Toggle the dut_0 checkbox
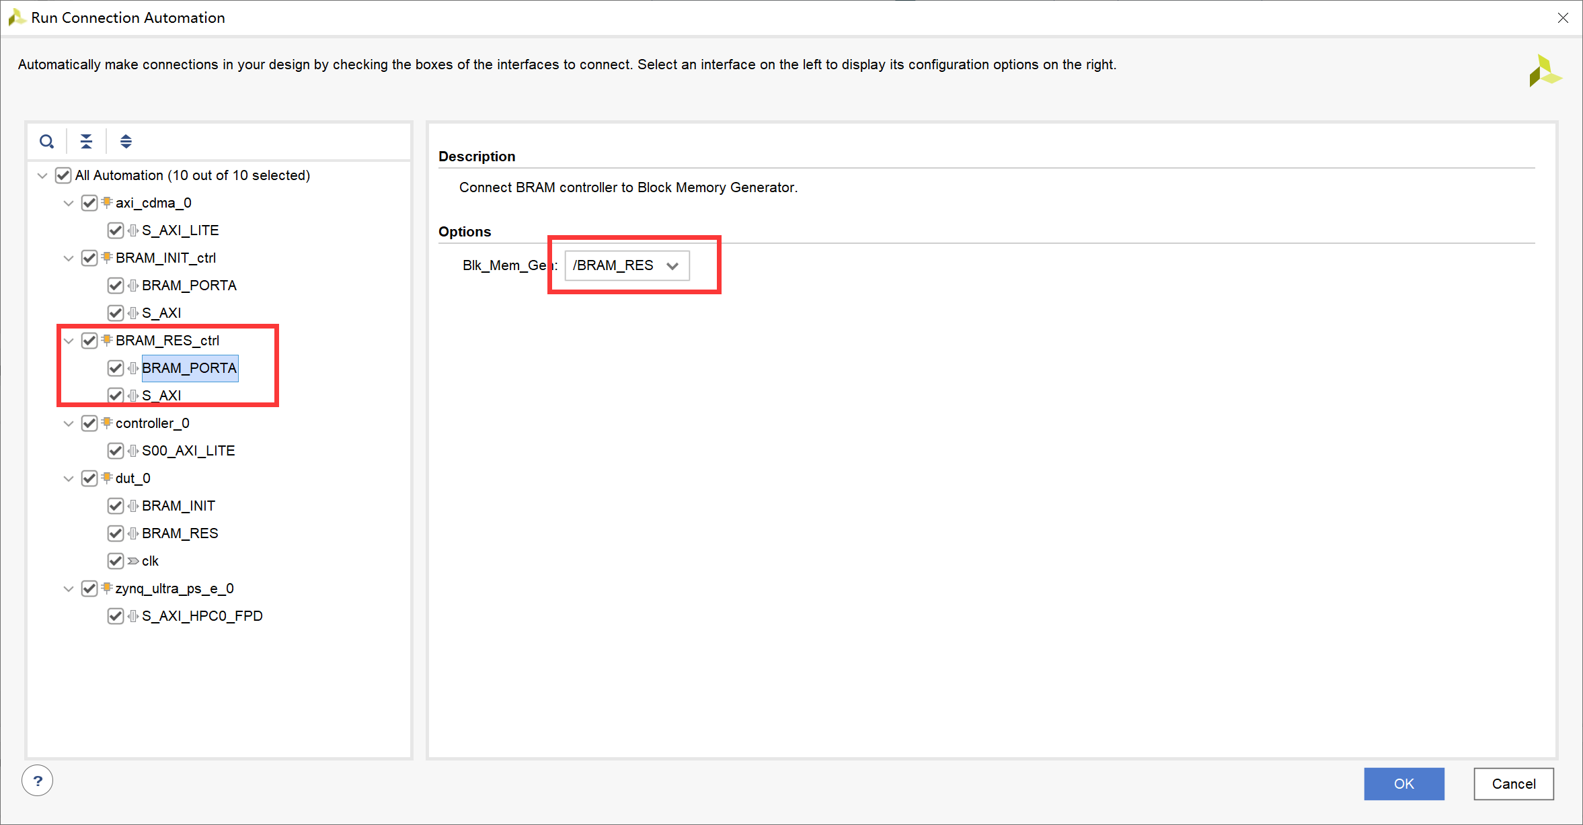The image size is (1583, 825). click(89, 478)
